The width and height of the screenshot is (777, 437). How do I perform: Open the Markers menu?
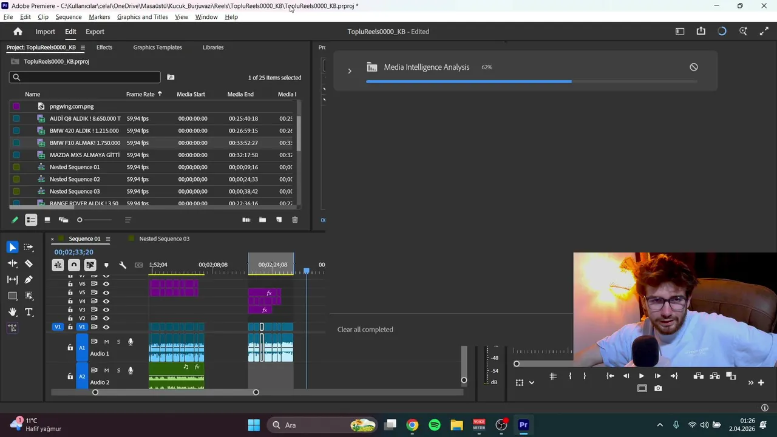(100, 17)
